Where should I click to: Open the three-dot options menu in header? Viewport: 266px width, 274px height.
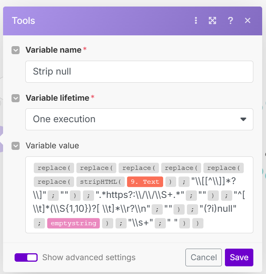tap(196, 21)
